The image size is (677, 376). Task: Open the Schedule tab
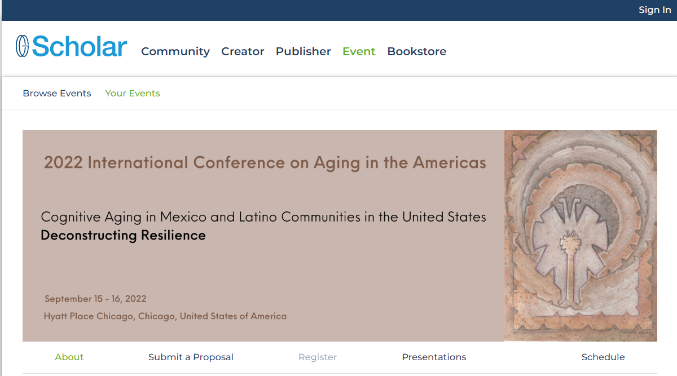tap(603, 357)
